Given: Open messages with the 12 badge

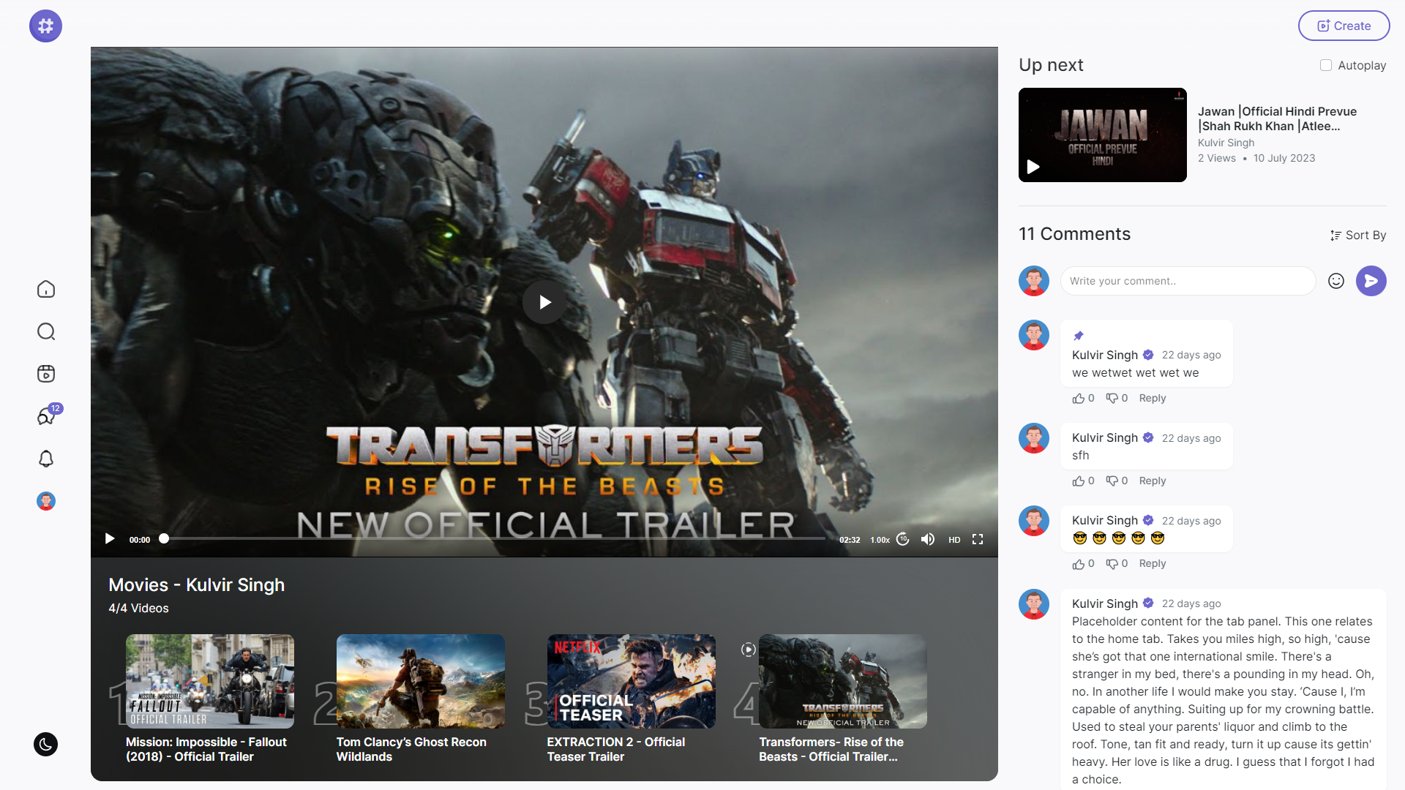Looking at the screenshot, I should click(x=48, y=415).
